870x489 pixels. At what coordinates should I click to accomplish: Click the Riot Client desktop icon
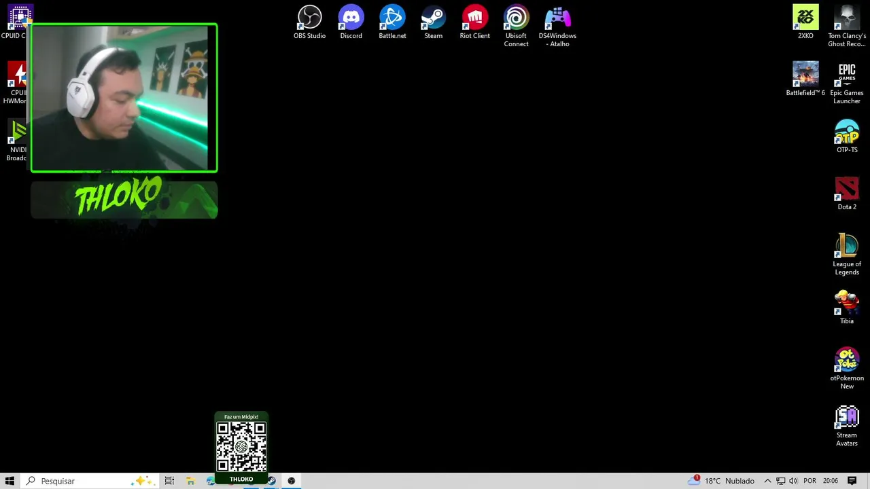click(474, 22)
